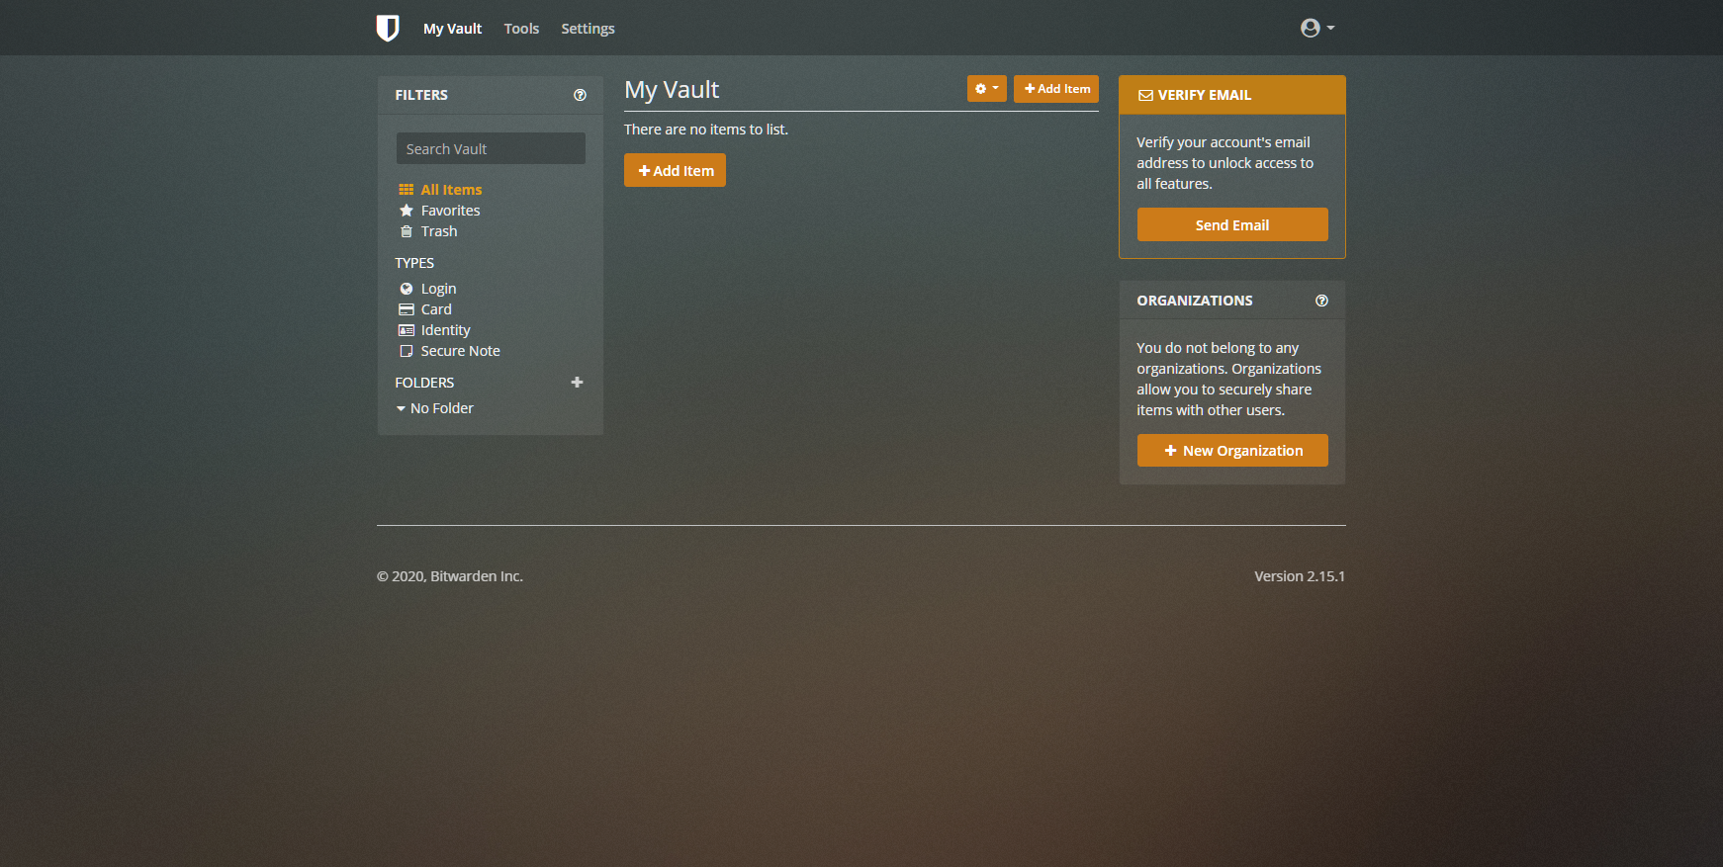This screenshot has height=867, width=1723.
Task: Focus the Search Vault field
Action: point(491,149)
